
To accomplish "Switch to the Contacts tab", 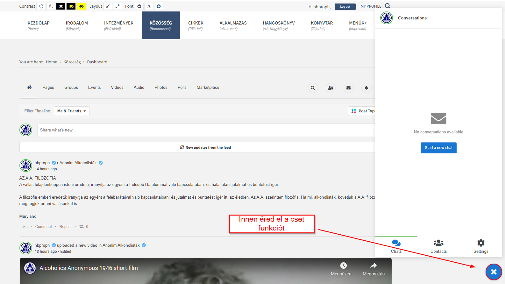I will point(438,246).
